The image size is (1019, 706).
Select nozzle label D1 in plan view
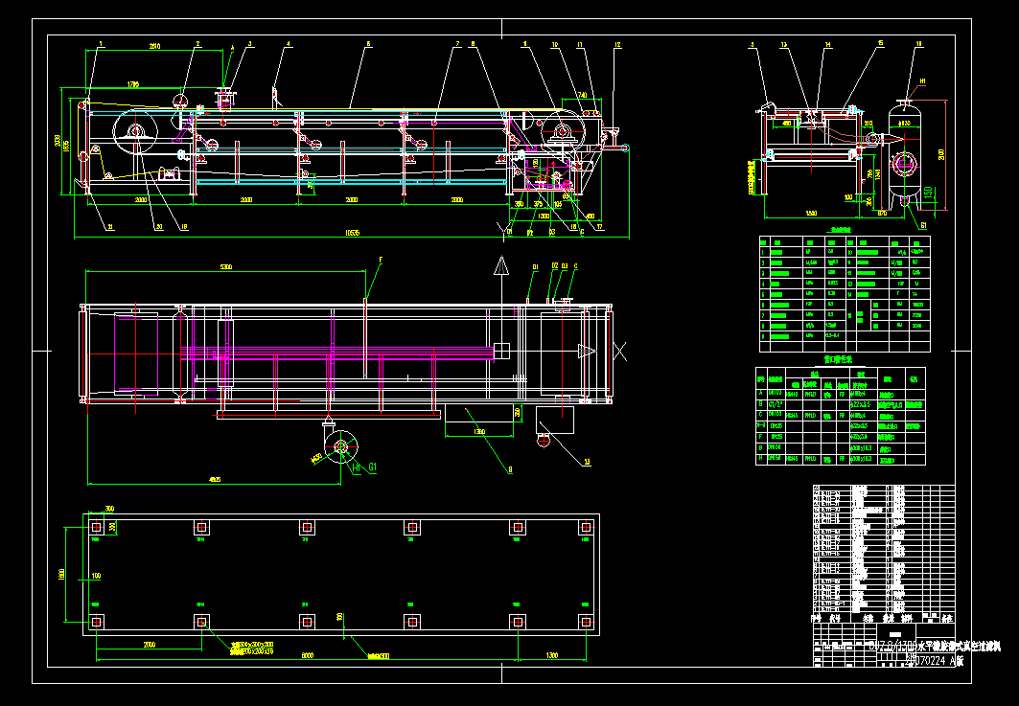(x=536, y=267)
